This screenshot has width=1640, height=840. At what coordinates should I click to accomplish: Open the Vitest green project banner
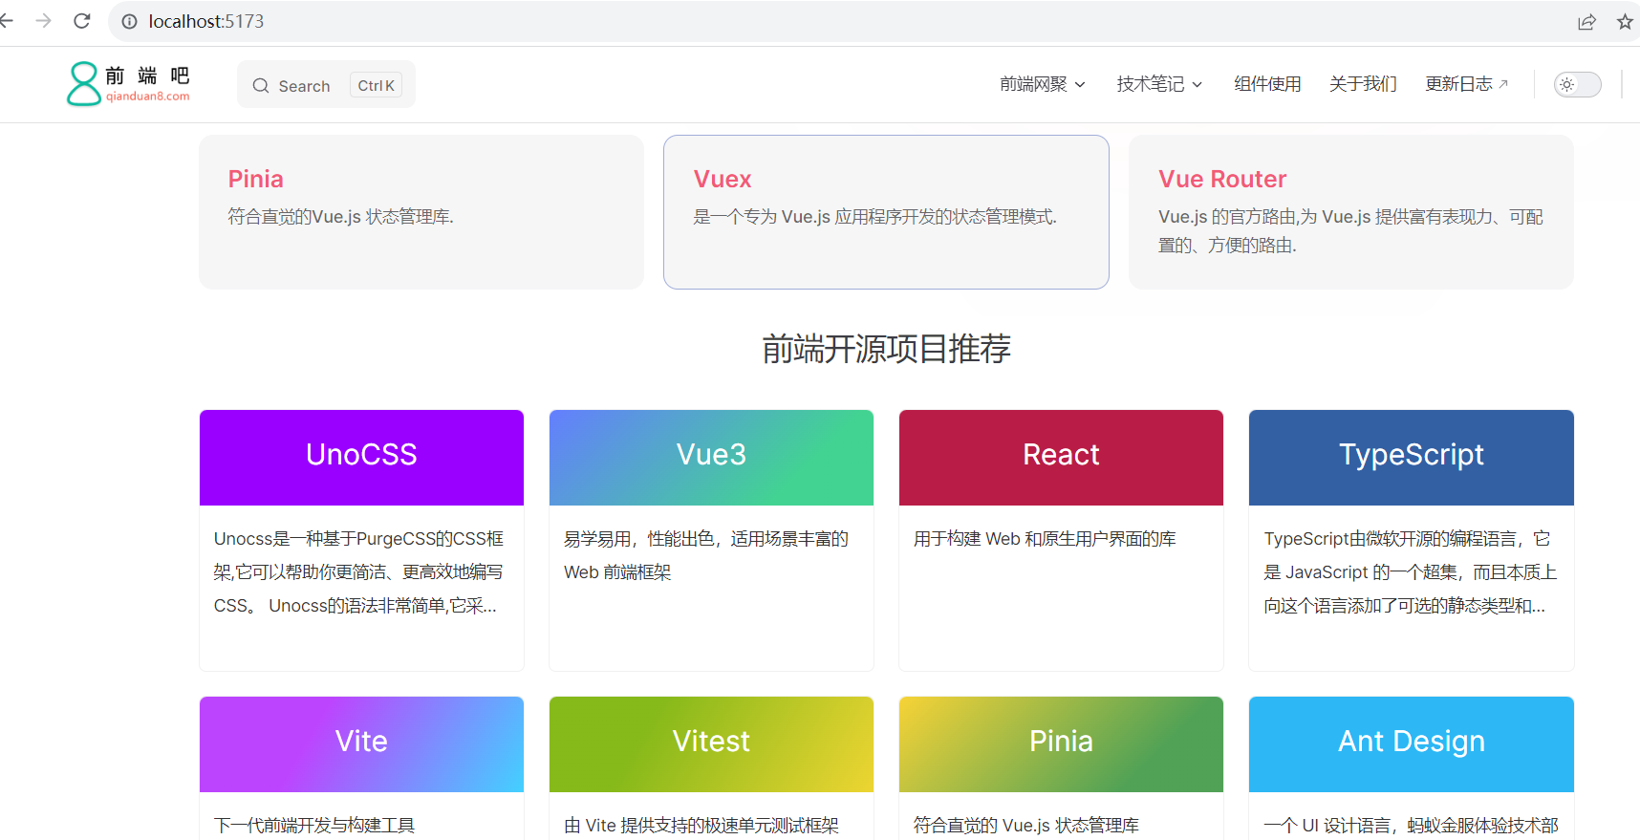click(x=711, y=744)
